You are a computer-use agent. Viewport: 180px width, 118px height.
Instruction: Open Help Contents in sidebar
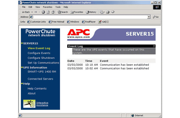(37, 88)
